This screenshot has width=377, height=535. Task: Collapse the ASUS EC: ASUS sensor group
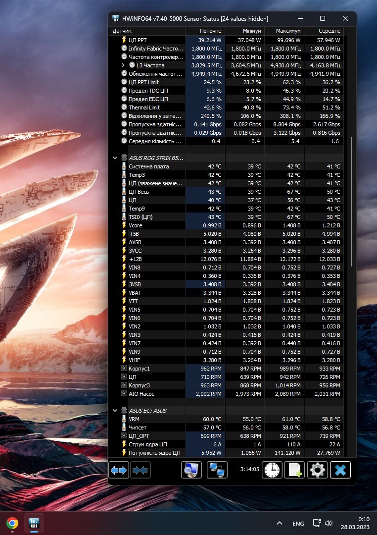pyautogui.click(x=115, y=411)
